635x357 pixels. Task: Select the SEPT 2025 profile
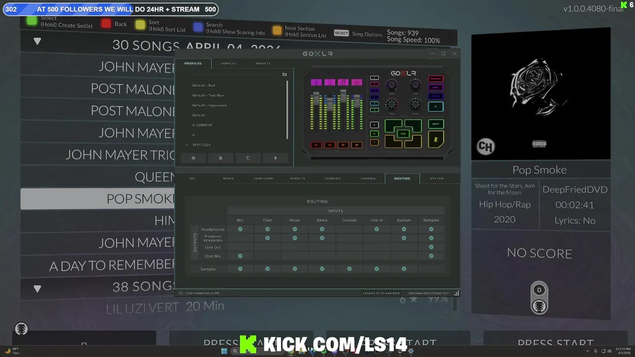tap(201, 145)
